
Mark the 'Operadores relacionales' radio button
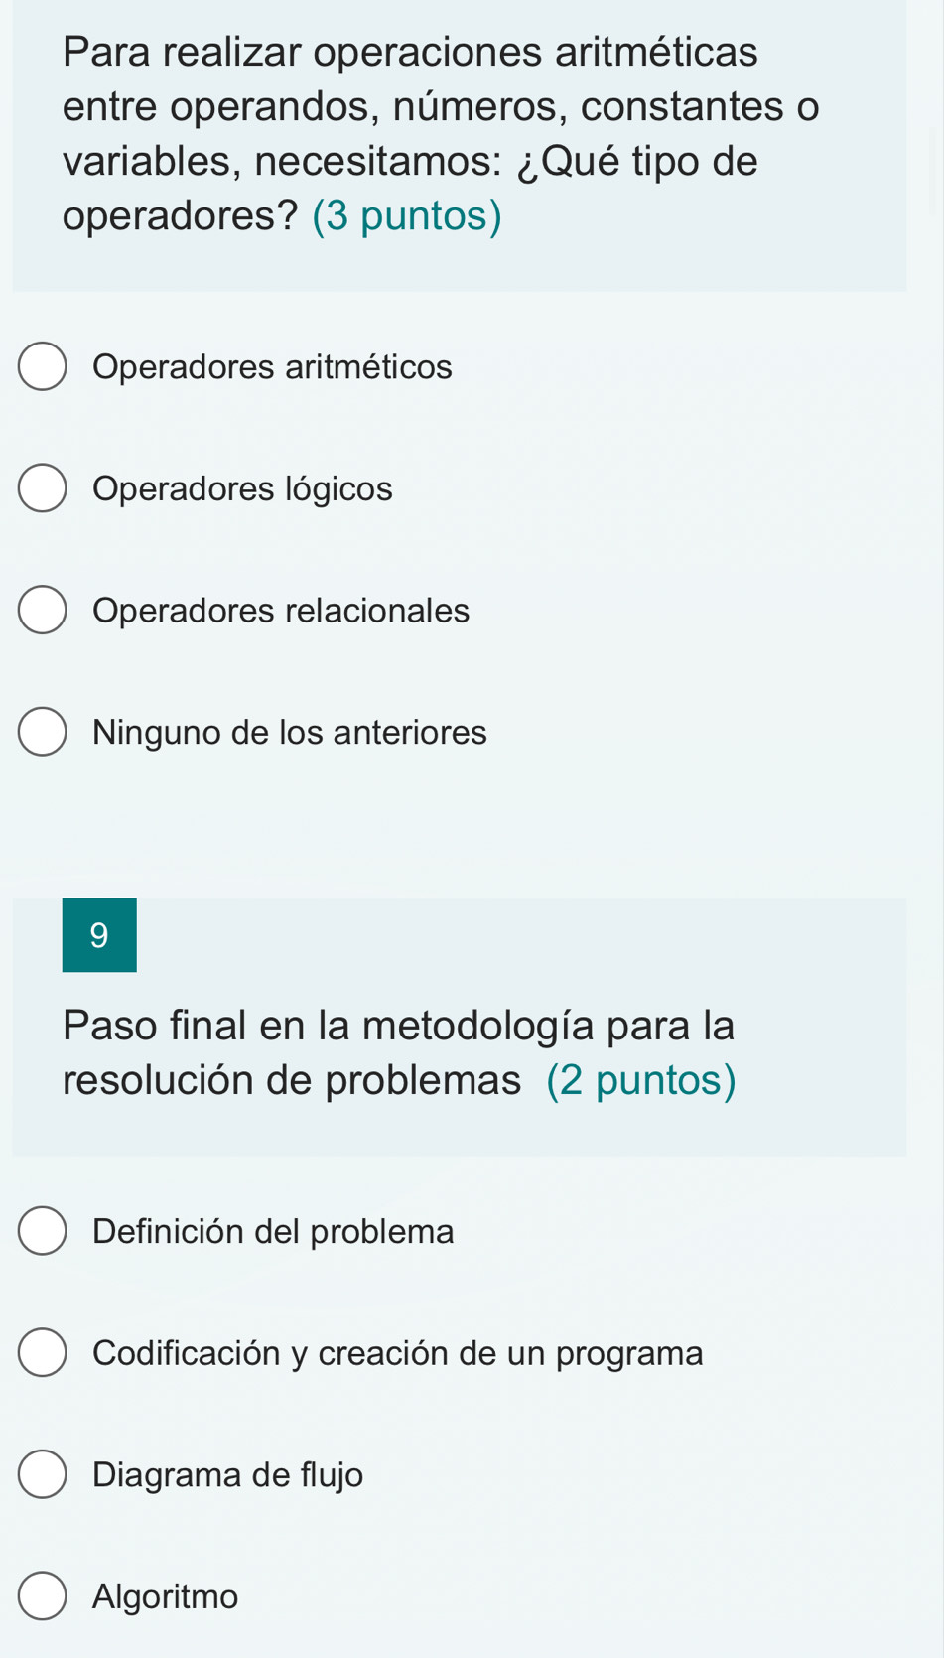pos(43,611)
